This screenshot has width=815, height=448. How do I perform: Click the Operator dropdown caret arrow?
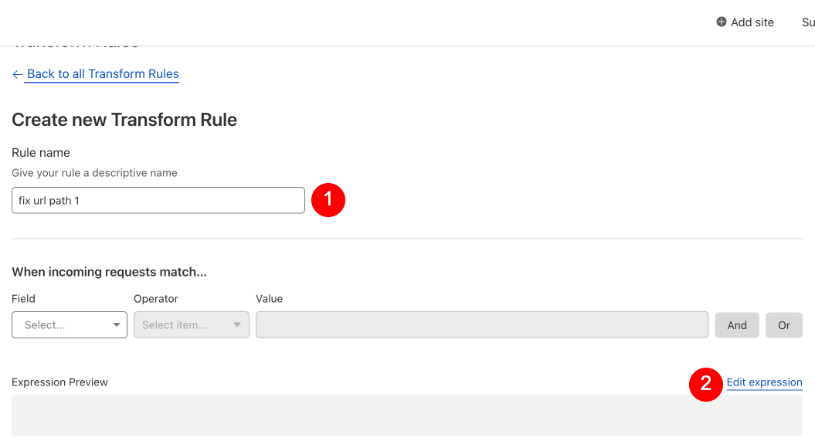click(237, 325)
